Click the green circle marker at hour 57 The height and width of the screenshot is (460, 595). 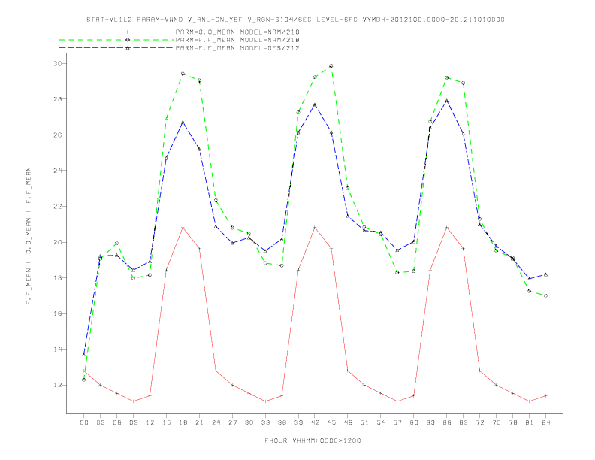coord(397,273)
